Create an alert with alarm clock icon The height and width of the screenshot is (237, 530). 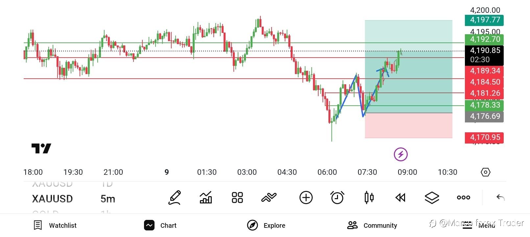[x=337, y=197]
